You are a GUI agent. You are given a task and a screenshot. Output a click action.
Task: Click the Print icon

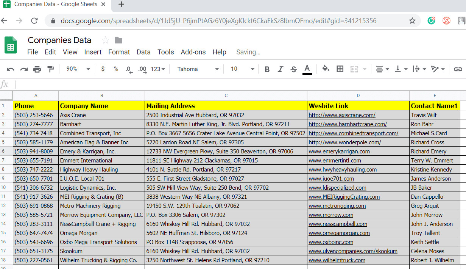point(37,69)
